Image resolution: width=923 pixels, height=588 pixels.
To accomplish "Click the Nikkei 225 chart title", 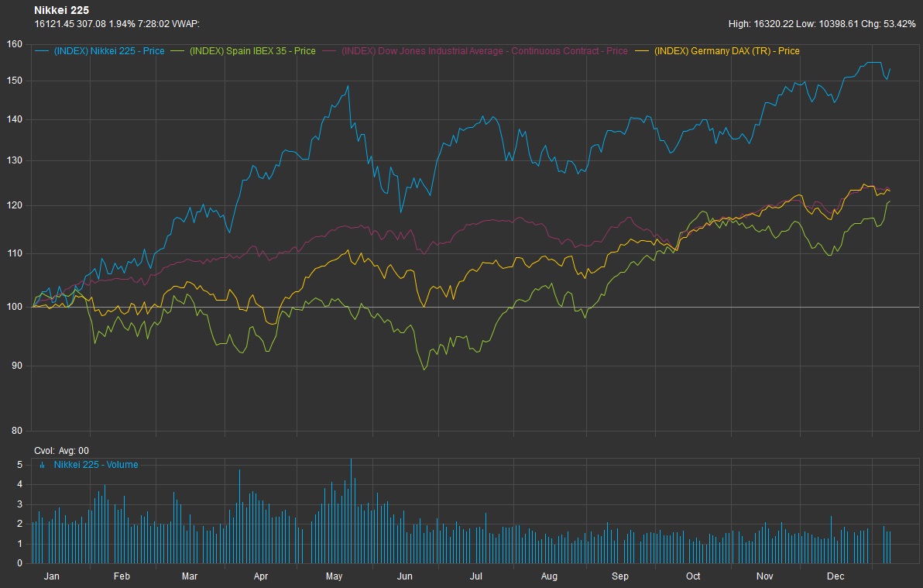I will 62,10.
